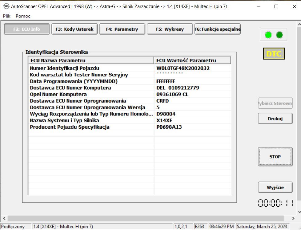
Task: Click the vertical scroll up arrow
Action: point(299,24)
